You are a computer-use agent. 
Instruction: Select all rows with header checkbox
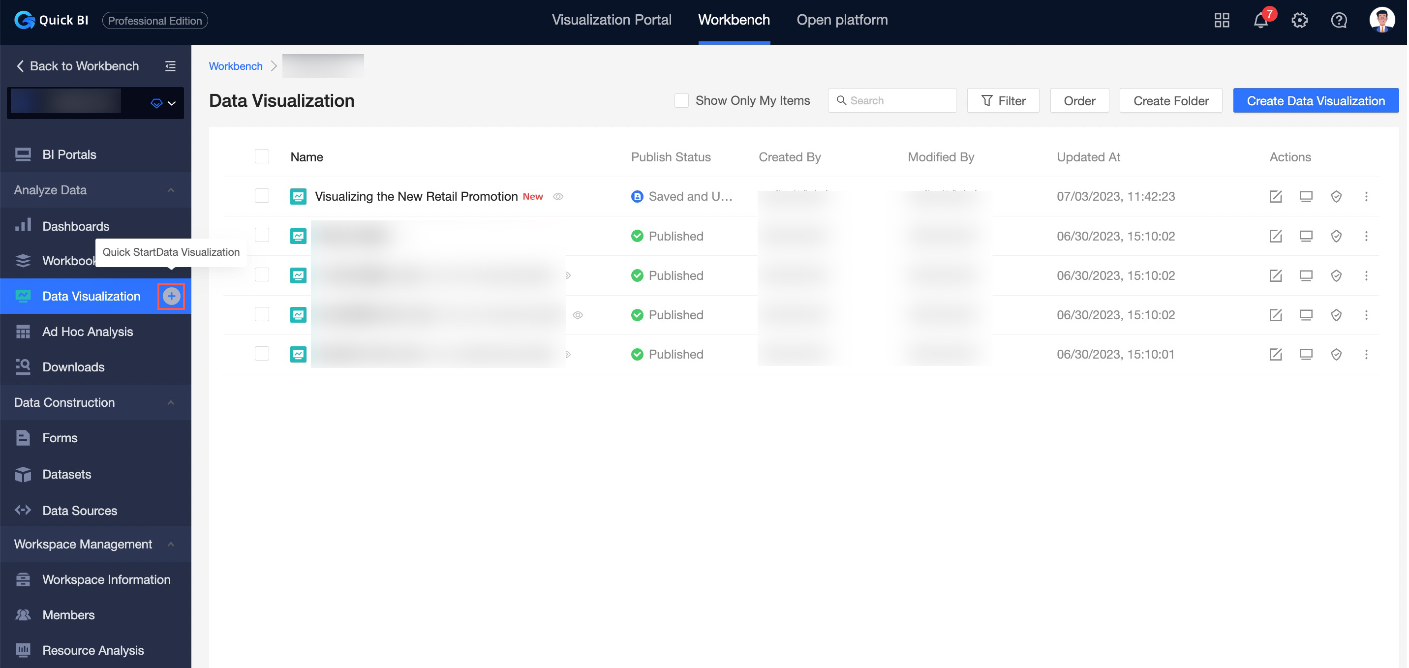point(262,156)
